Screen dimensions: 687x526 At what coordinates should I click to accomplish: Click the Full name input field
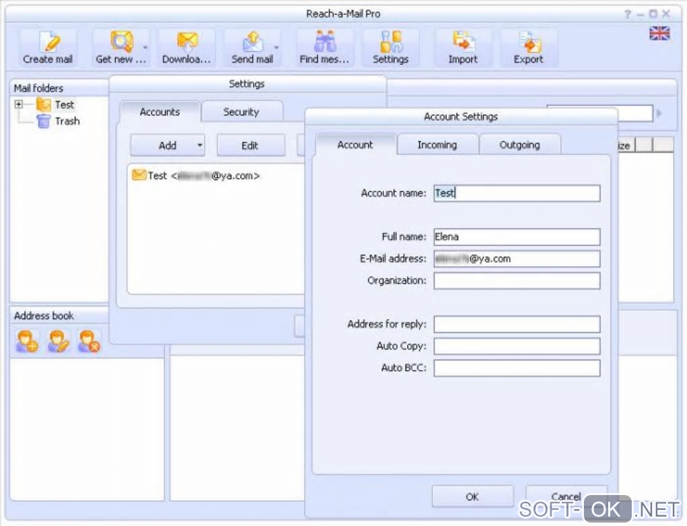(x=517, y=237)
